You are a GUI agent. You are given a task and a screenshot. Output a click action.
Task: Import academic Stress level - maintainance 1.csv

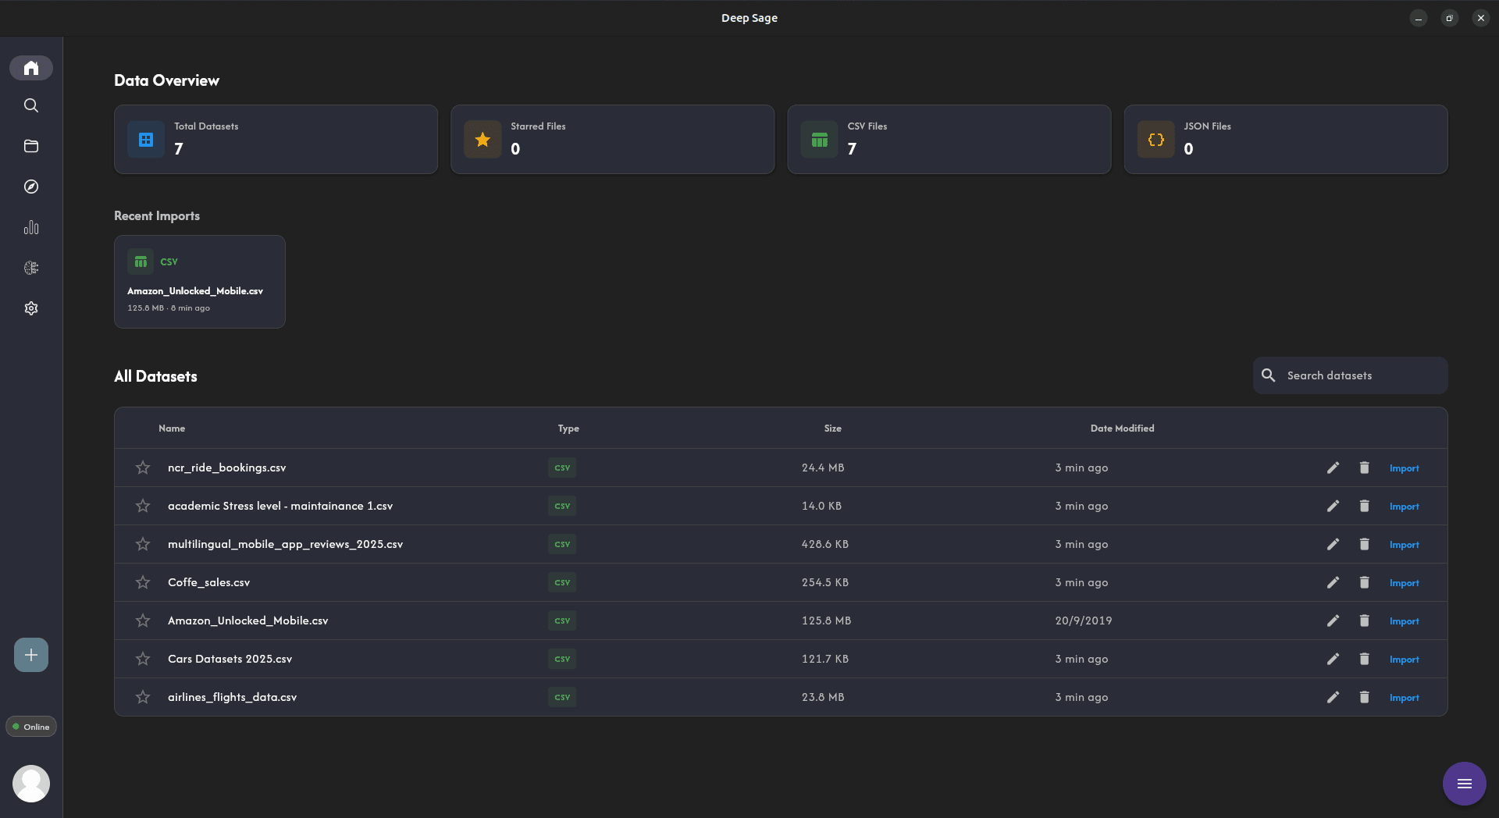tap(1403, 506)
